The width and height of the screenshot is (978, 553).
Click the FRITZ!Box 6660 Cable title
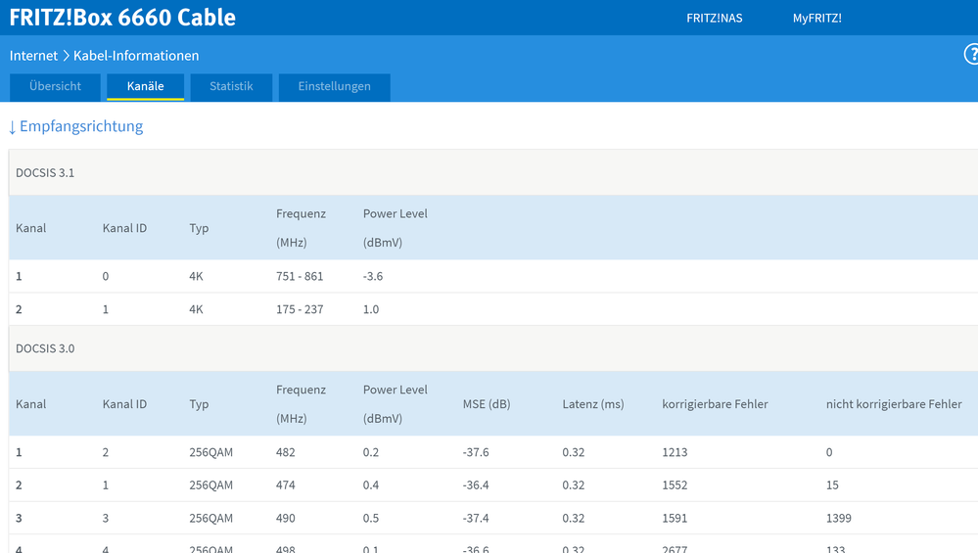[x=122, y=18]
